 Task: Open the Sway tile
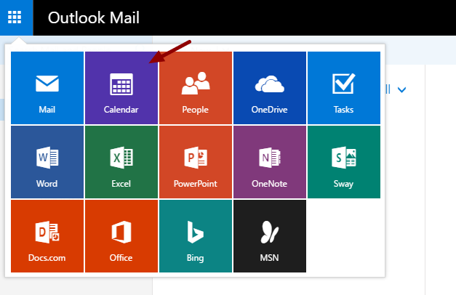tap(344, 162)
